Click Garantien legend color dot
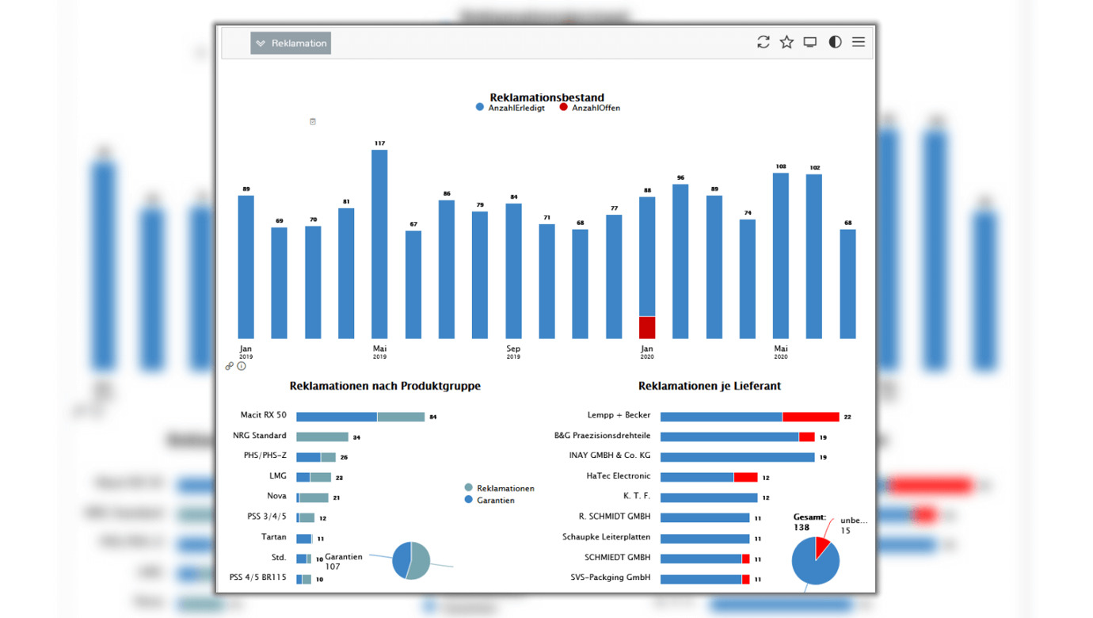Screen dimensions: 1093x618 point(469,500)
